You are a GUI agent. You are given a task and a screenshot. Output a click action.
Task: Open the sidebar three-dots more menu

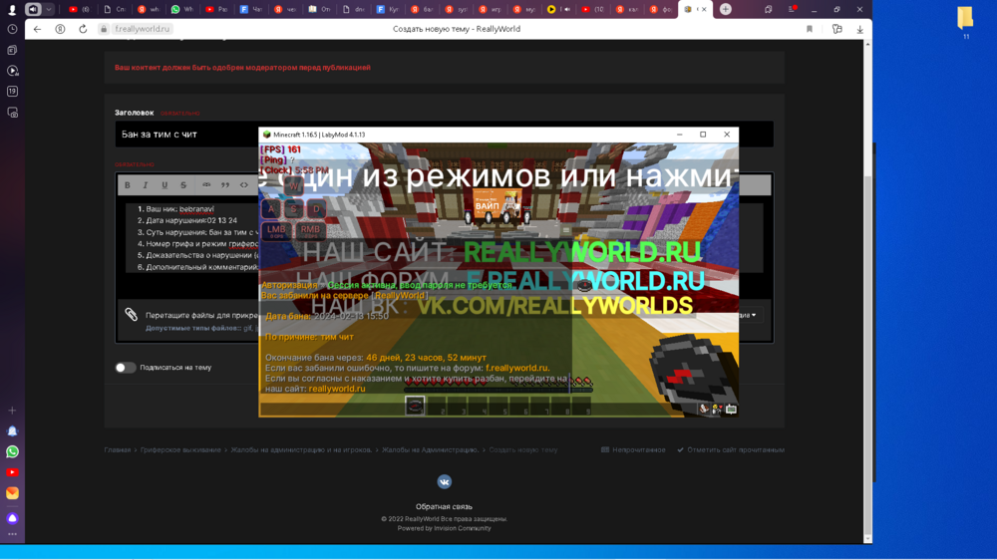pos(12,534)
